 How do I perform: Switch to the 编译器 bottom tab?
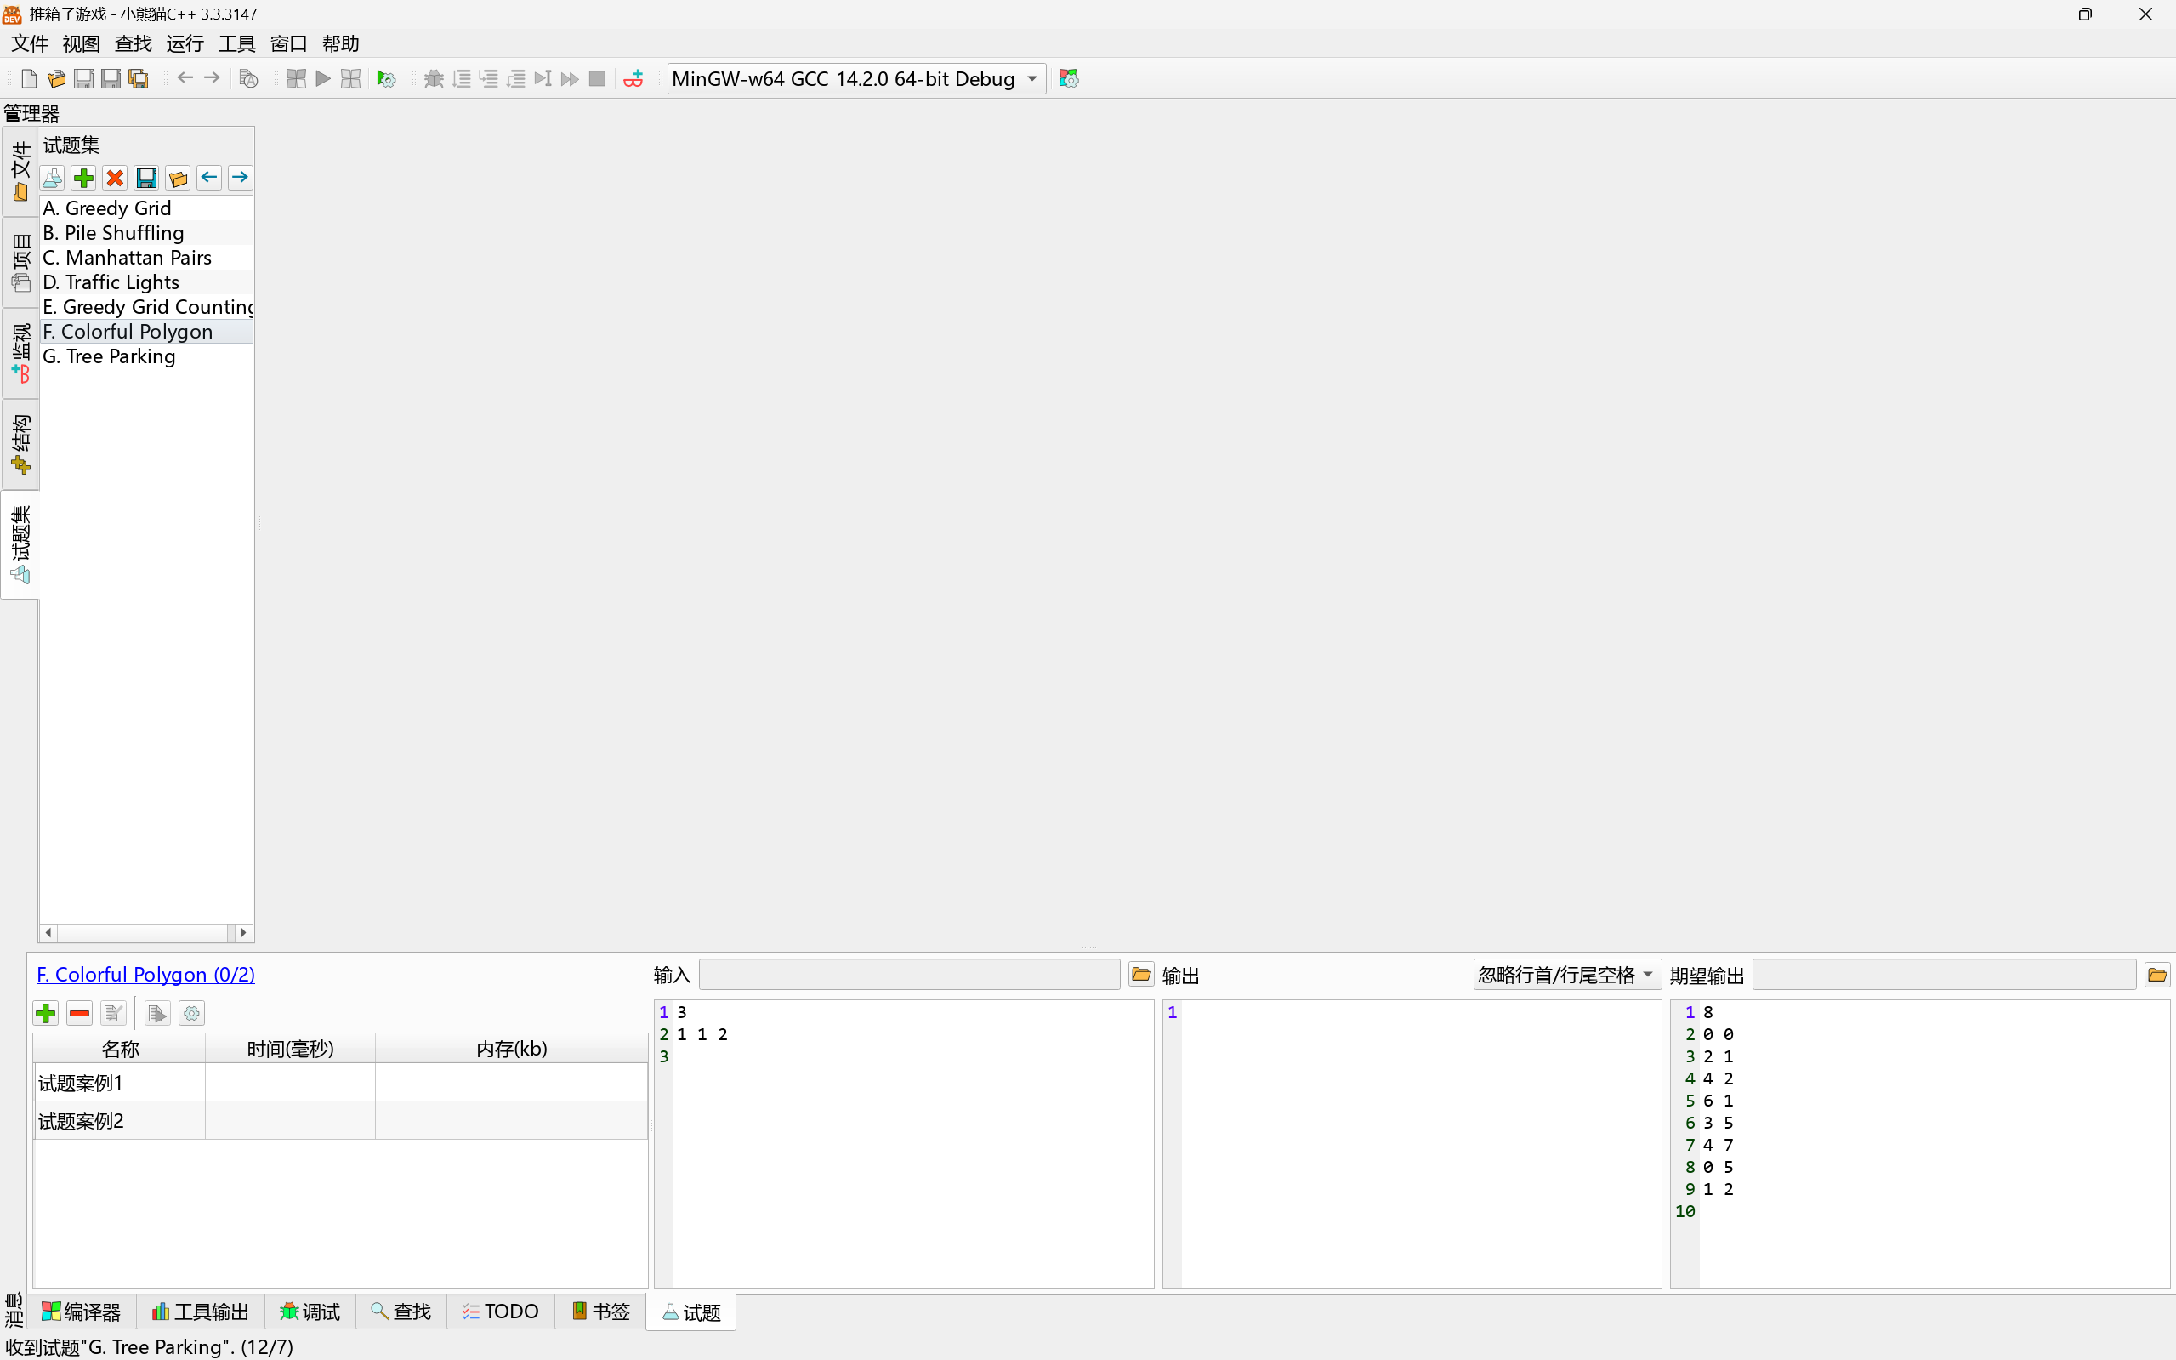click(82, 1312)
